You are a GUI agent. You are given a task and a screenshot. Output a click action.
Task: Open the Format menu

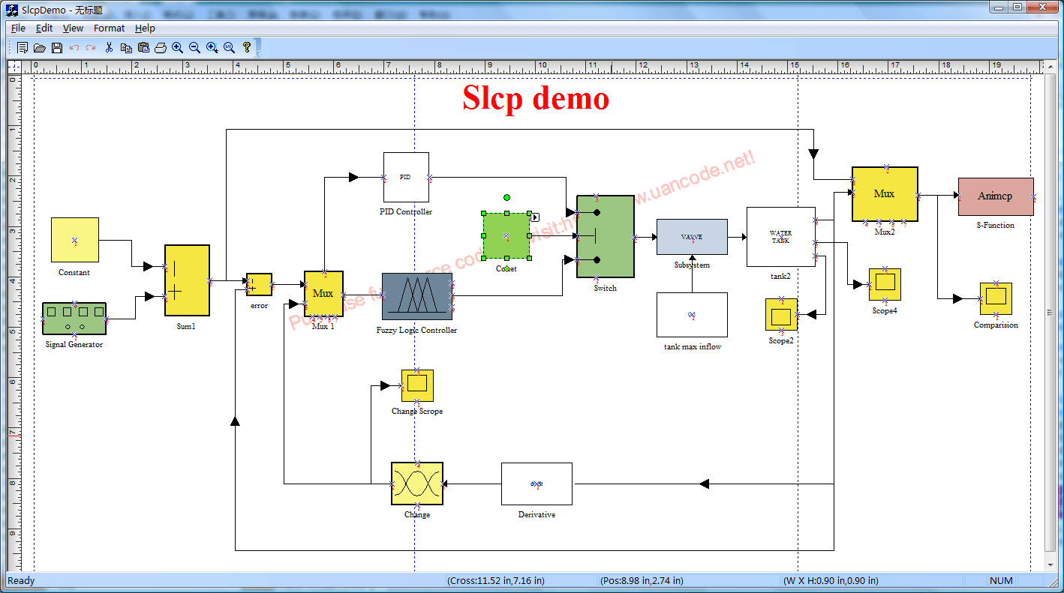click(110, 28)
